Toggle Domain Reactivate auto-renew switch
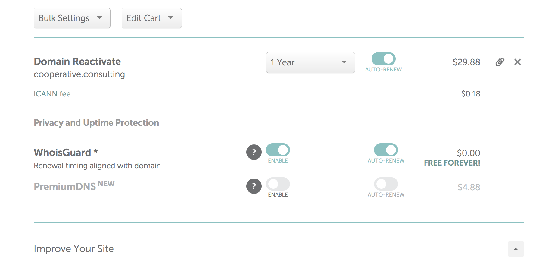The height and width of the screenshot is (275, 536). tap(383, 59)
